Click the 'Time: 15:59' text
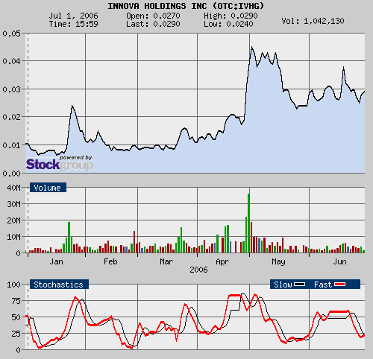Screen dimensions: 373x359 point(73,24)
